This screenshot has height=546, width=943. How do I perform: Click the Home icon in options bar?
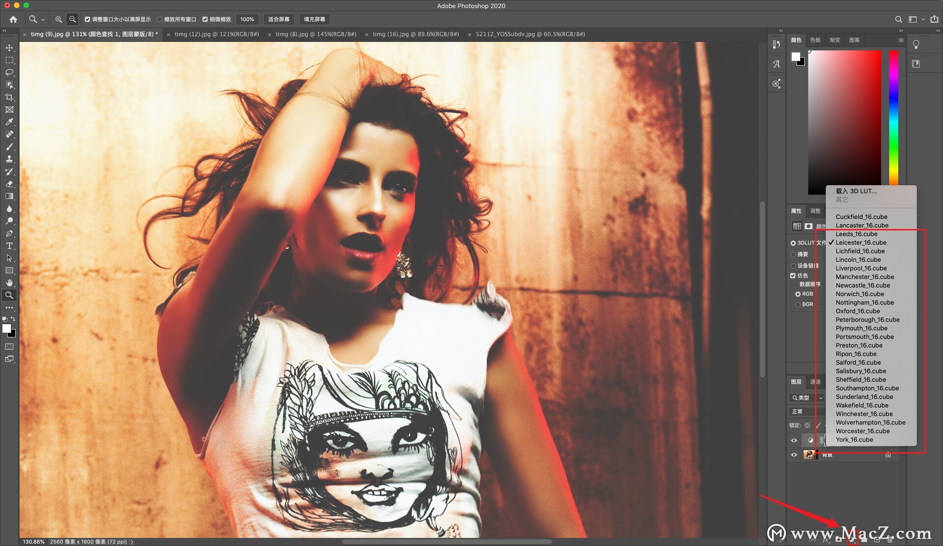point(13,19)
